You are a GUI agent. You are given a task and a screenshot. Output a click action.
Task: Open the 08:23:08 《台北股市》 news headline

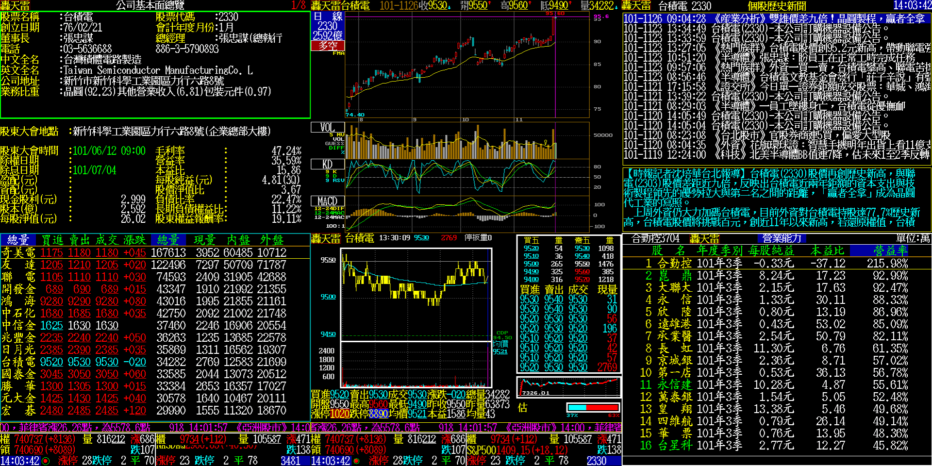[x=777, y=135]
